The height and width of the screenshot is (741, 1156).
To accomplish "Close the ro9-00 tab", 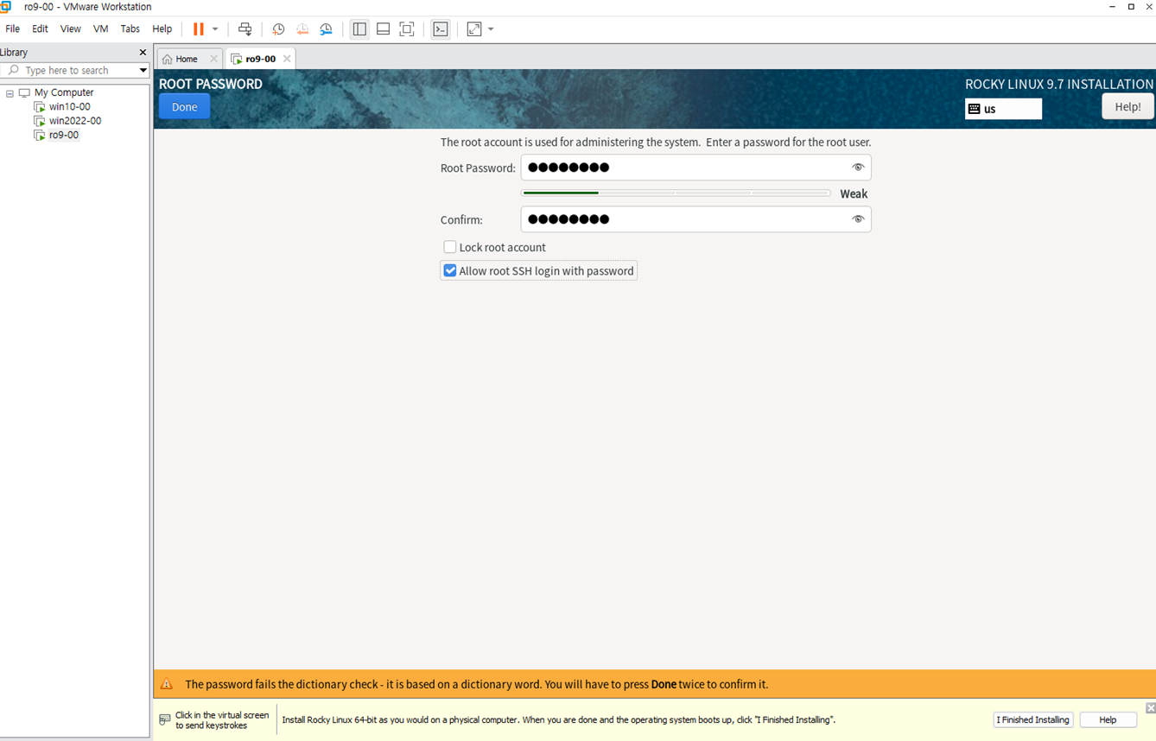I will [x=287, y=59].
